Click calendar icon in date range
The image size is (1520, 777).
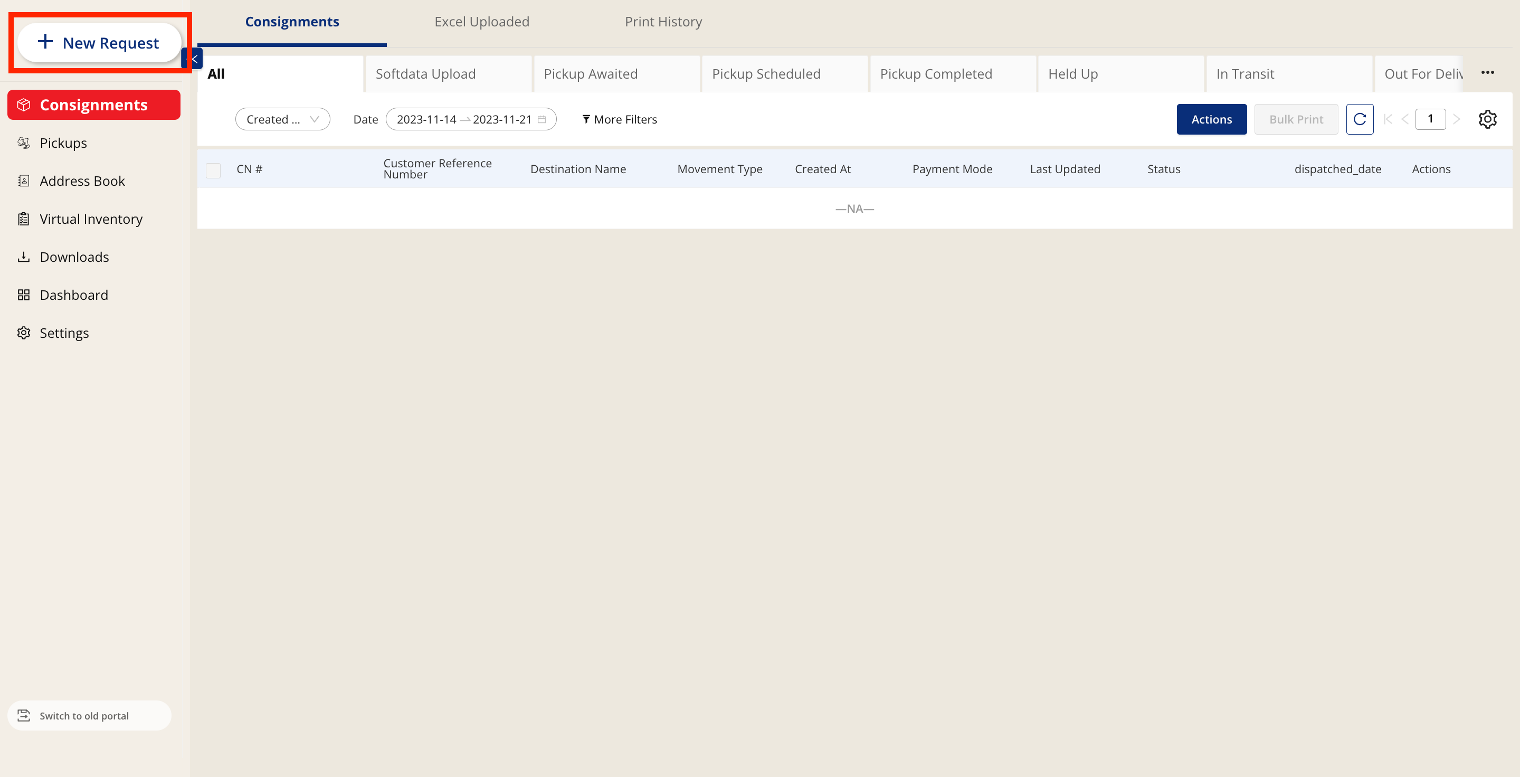click(x=541, y=119)
